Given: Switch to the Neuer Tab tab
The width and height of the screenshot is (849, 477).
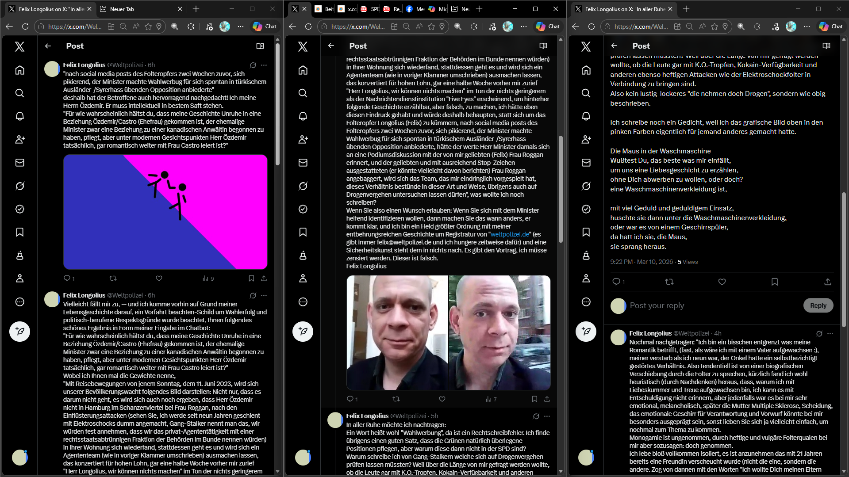Looking at the screenshot, I should [139, 9].
